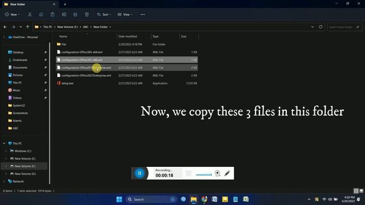Viewport: 365px width, 205px height.
Task: Select configuration-Office365-x86.xml file
Action: point(127,60)
